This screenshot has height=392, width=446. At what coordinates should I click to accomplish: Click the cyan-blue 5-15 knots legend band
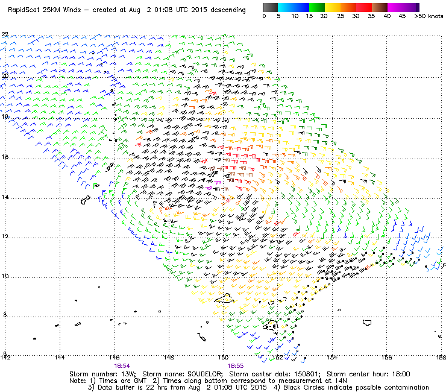tap(294, 7)
